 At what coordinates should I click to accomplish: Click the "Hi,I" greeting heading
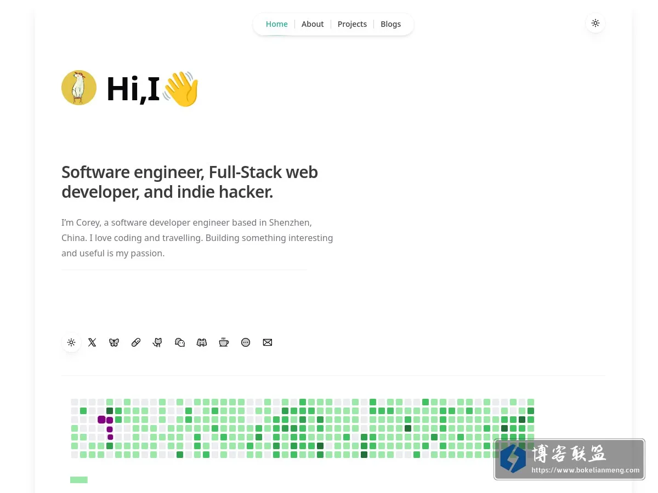(133, 89)
